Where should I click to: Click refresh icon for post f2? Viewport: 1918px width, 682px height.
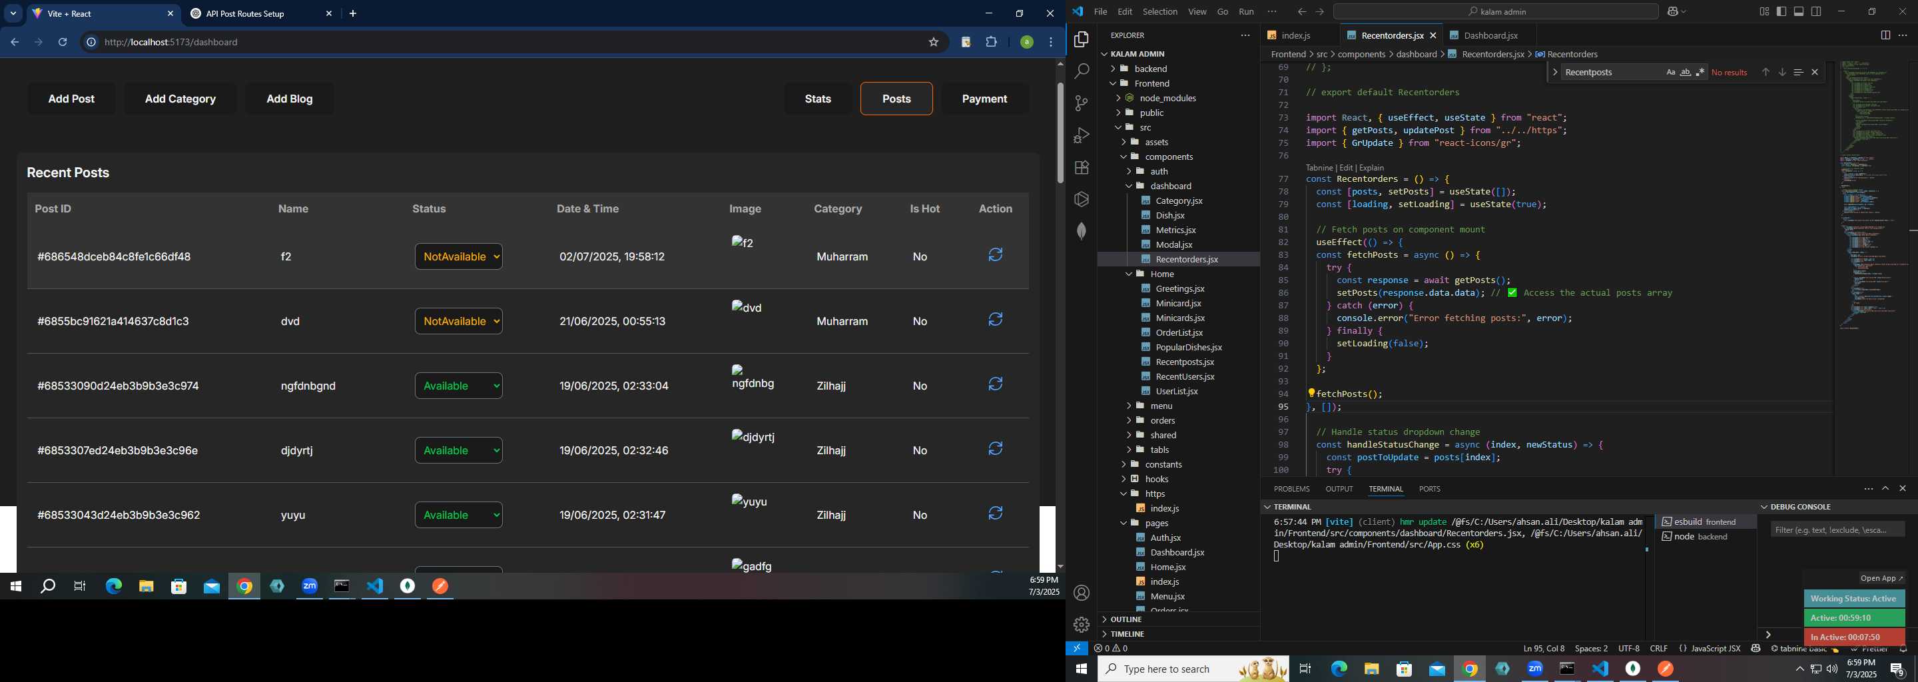996,254
